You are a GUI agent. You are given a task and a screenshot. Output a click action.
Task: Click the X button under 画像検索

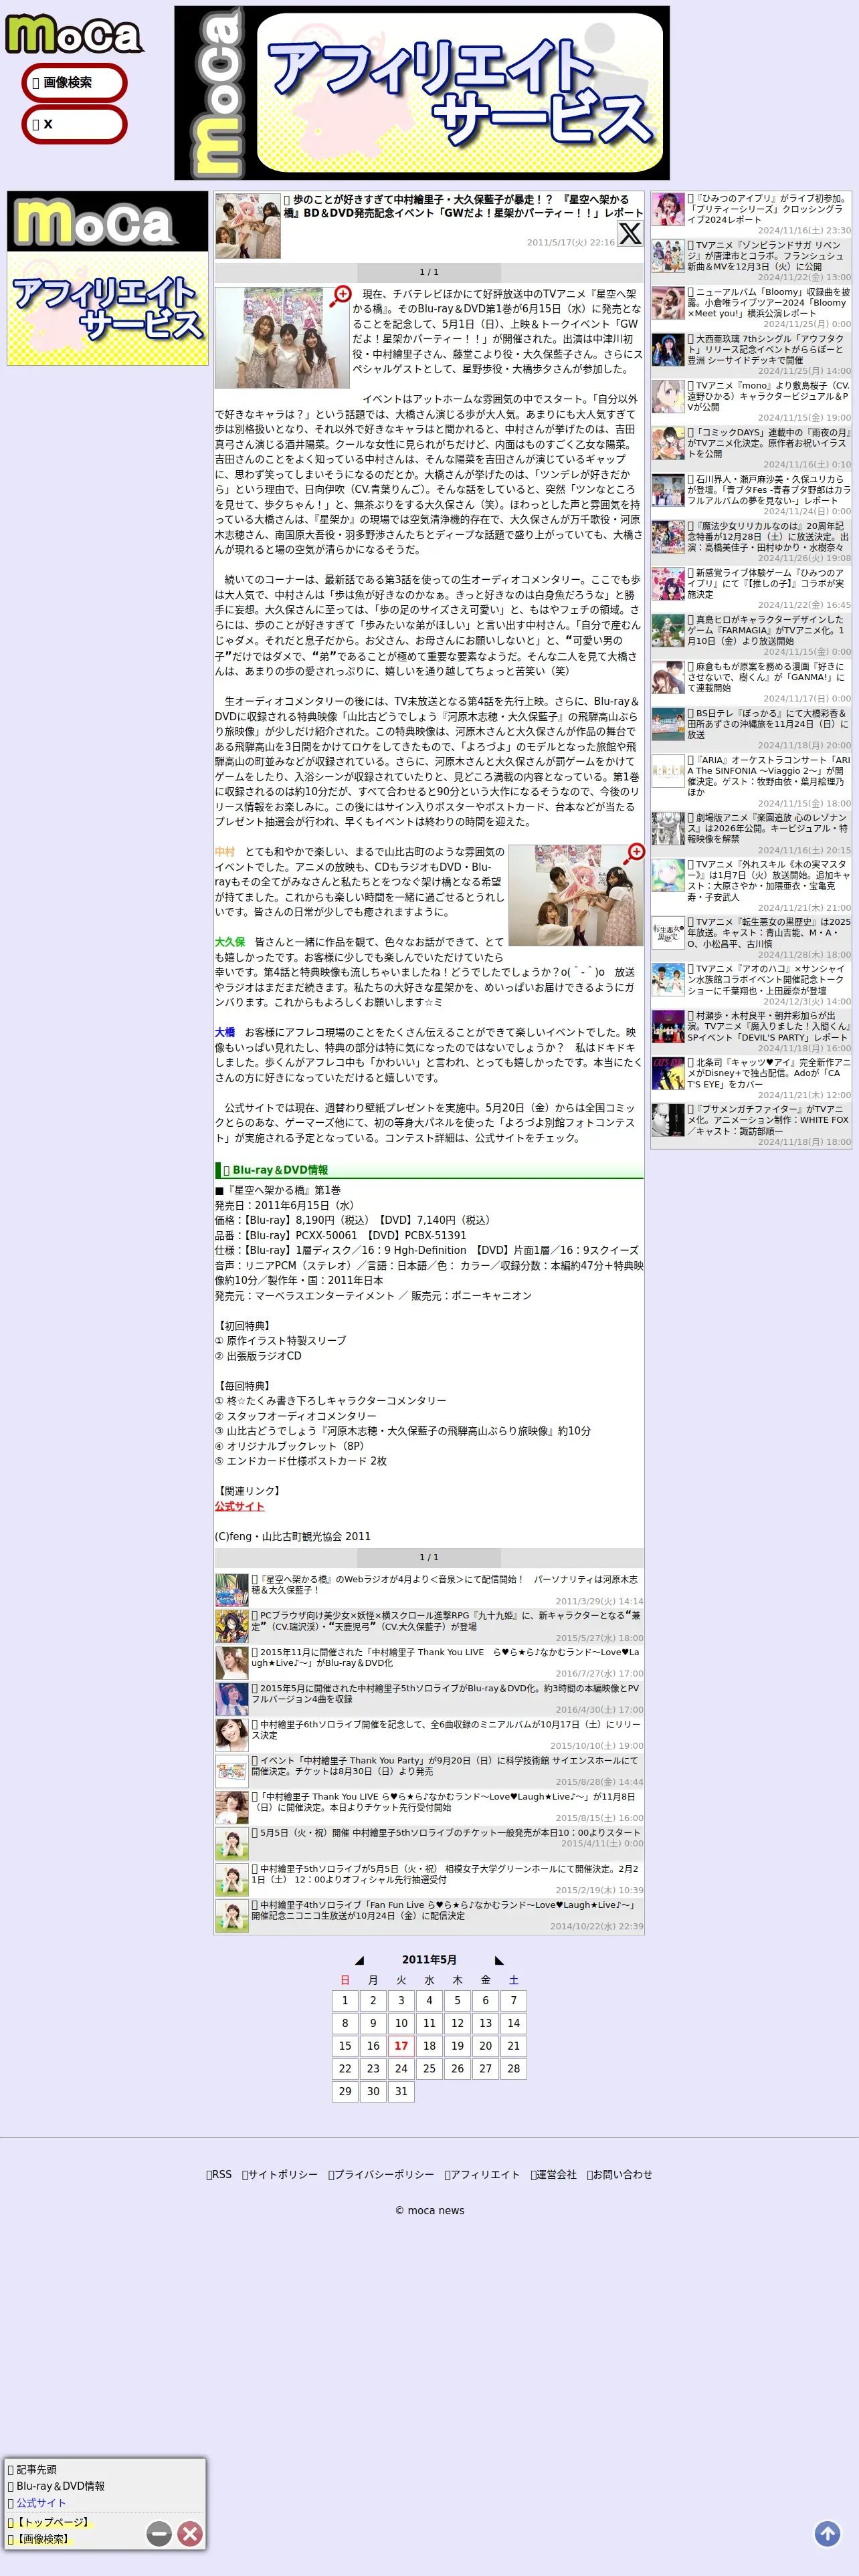[x=75, y=124]
